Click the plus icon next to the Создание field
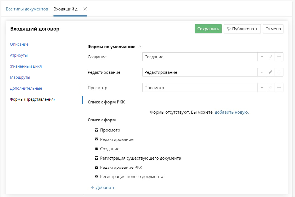295x197 pixels. 279,57
